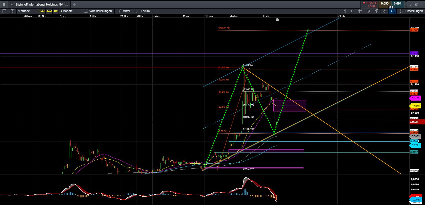This screenshot has height=205, width=425.
Task: Shrink the chart with collapse arrows icon
Action: click(411, 4)
